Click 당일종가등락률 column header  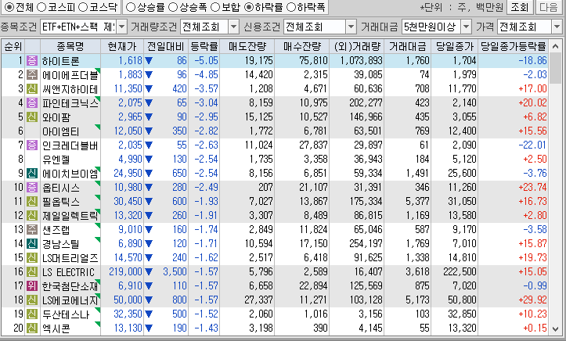514,46
